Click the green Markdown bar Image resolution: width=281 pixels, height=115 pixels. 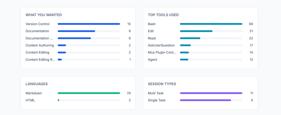coord(89,93)
